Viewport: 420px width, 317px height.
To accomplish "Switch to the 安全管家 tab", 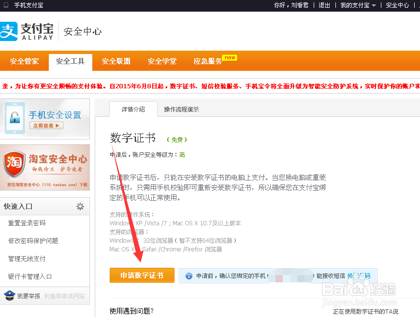I will pyautogui.click(x=24, y=61).
